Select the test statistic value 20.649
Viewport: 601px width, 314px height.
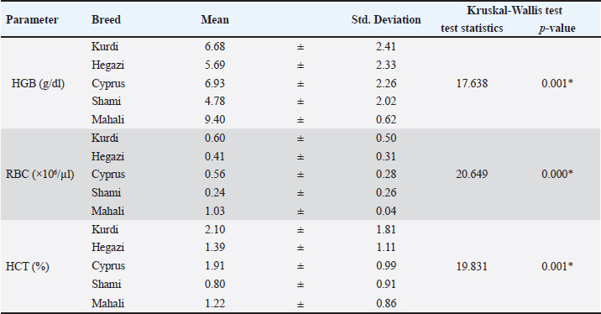click(472, 174)
